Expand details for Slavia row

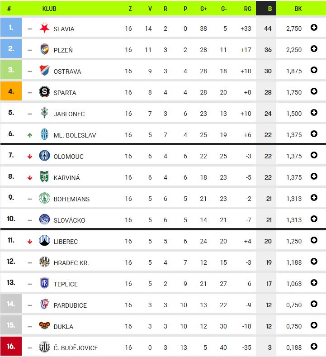[314, 28]
